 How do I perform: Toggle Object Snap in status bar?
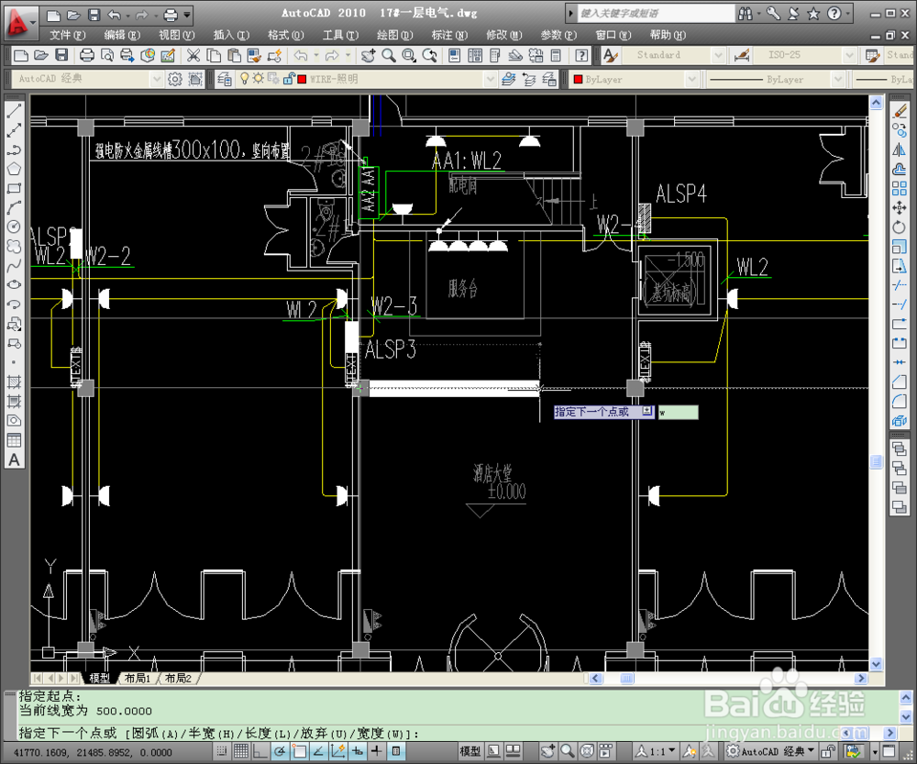pyautogui.click(x=300, y=751)
